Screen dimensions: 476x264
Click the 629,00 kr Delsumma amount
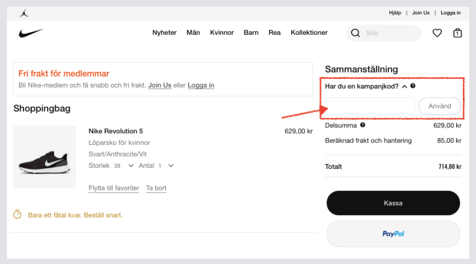pyautogui.click(x=447, y=125)
